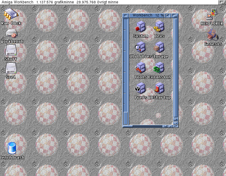Click the screen depth gadget in title bar
226x176 pixels.
tap(222, 2)
